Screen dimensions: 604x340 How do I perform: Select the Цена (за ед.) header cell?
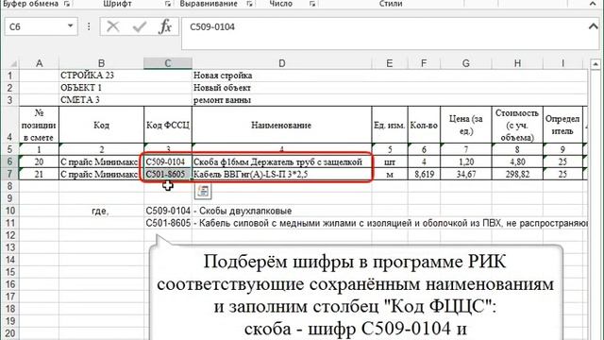click(x=465, y=125)
